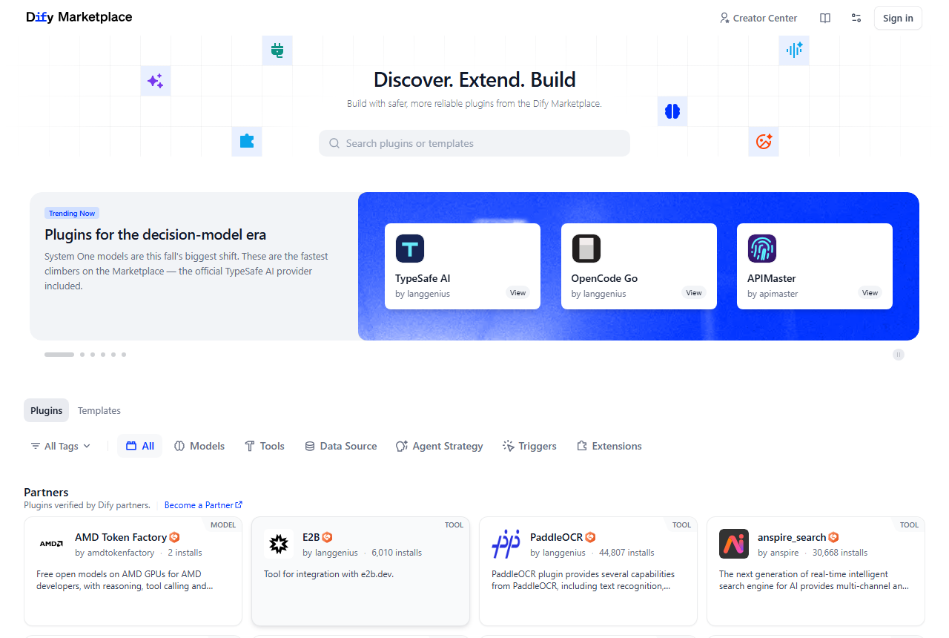Filter by Extensions category

coord(609,446)
